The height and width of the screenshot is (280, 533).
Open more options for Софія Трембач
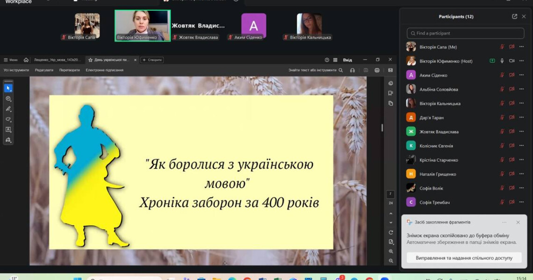[x=521, y=202]
